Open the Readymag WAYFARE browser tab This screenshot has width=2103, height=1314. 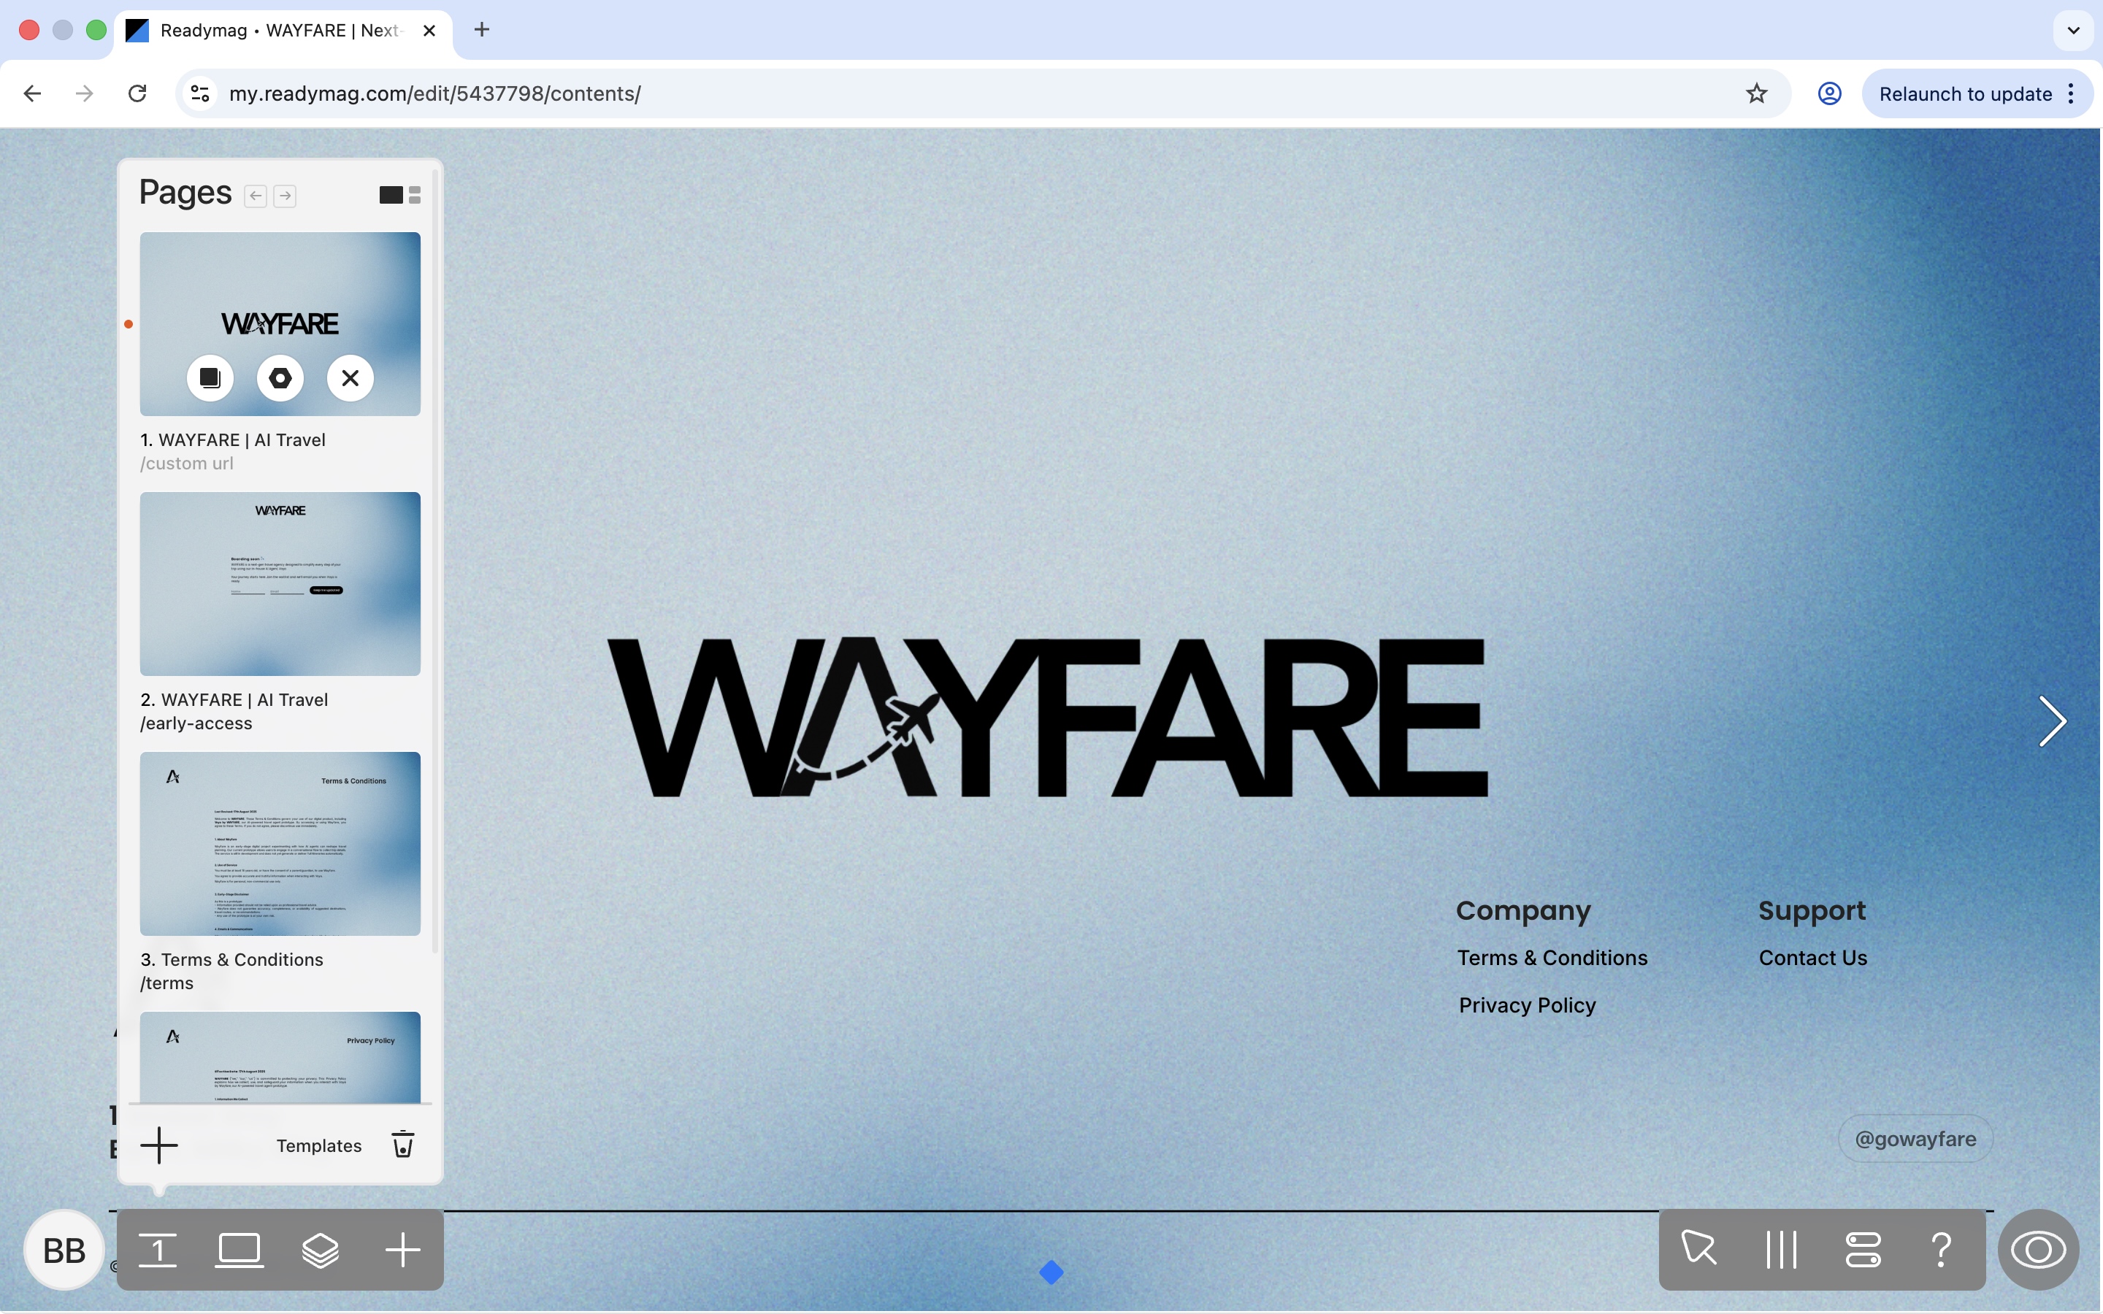click(x=280, y=31)
